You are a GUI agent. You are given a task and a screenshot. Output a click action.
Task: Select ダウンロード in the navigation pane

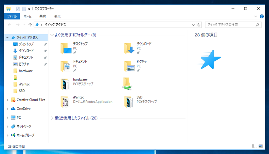pyautogui.click(x=26, y=51)
